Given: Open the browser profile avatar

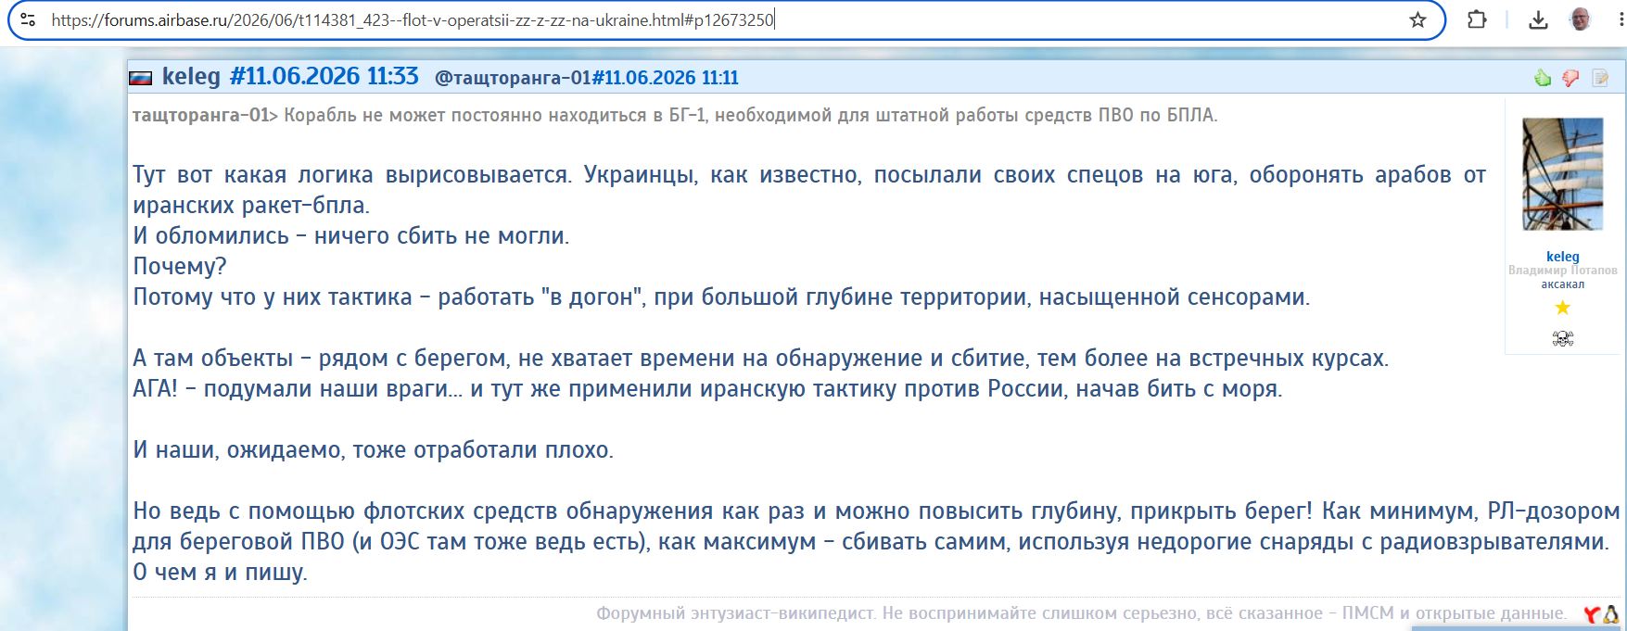Looking at the screenshot, I should [1581, 19].
